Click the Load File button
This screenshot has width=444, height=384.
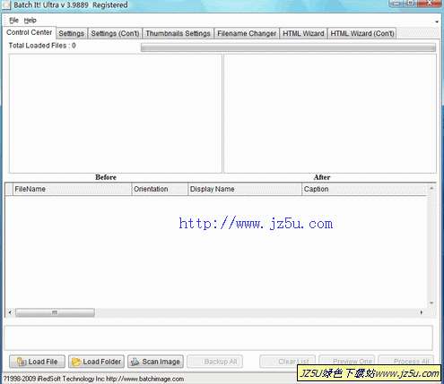coord(37,362)
